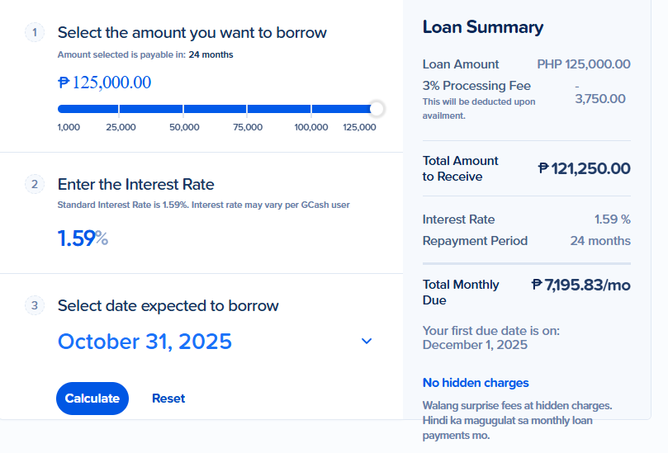Expand the borrow date chevron
Viewport: 668px width, 453px height.
[367, 341]
